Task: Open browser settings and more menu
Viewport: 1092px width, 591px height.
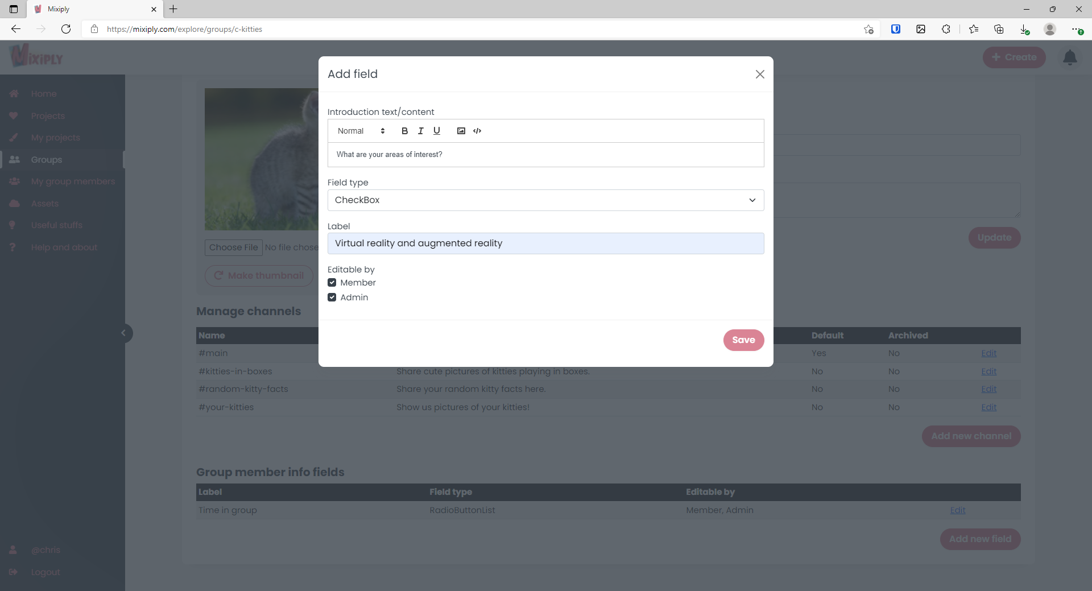Action: [1077, 29]
